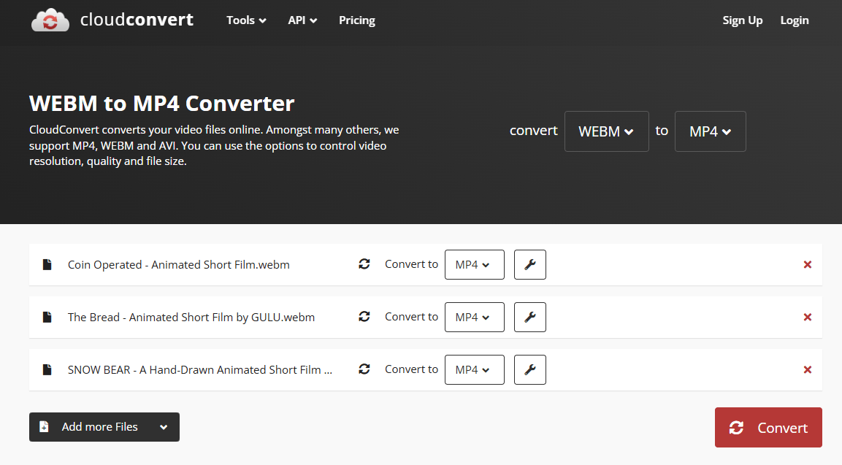
Task: Click refresh arrows icon beside Coin Operated
Action: 364,264
